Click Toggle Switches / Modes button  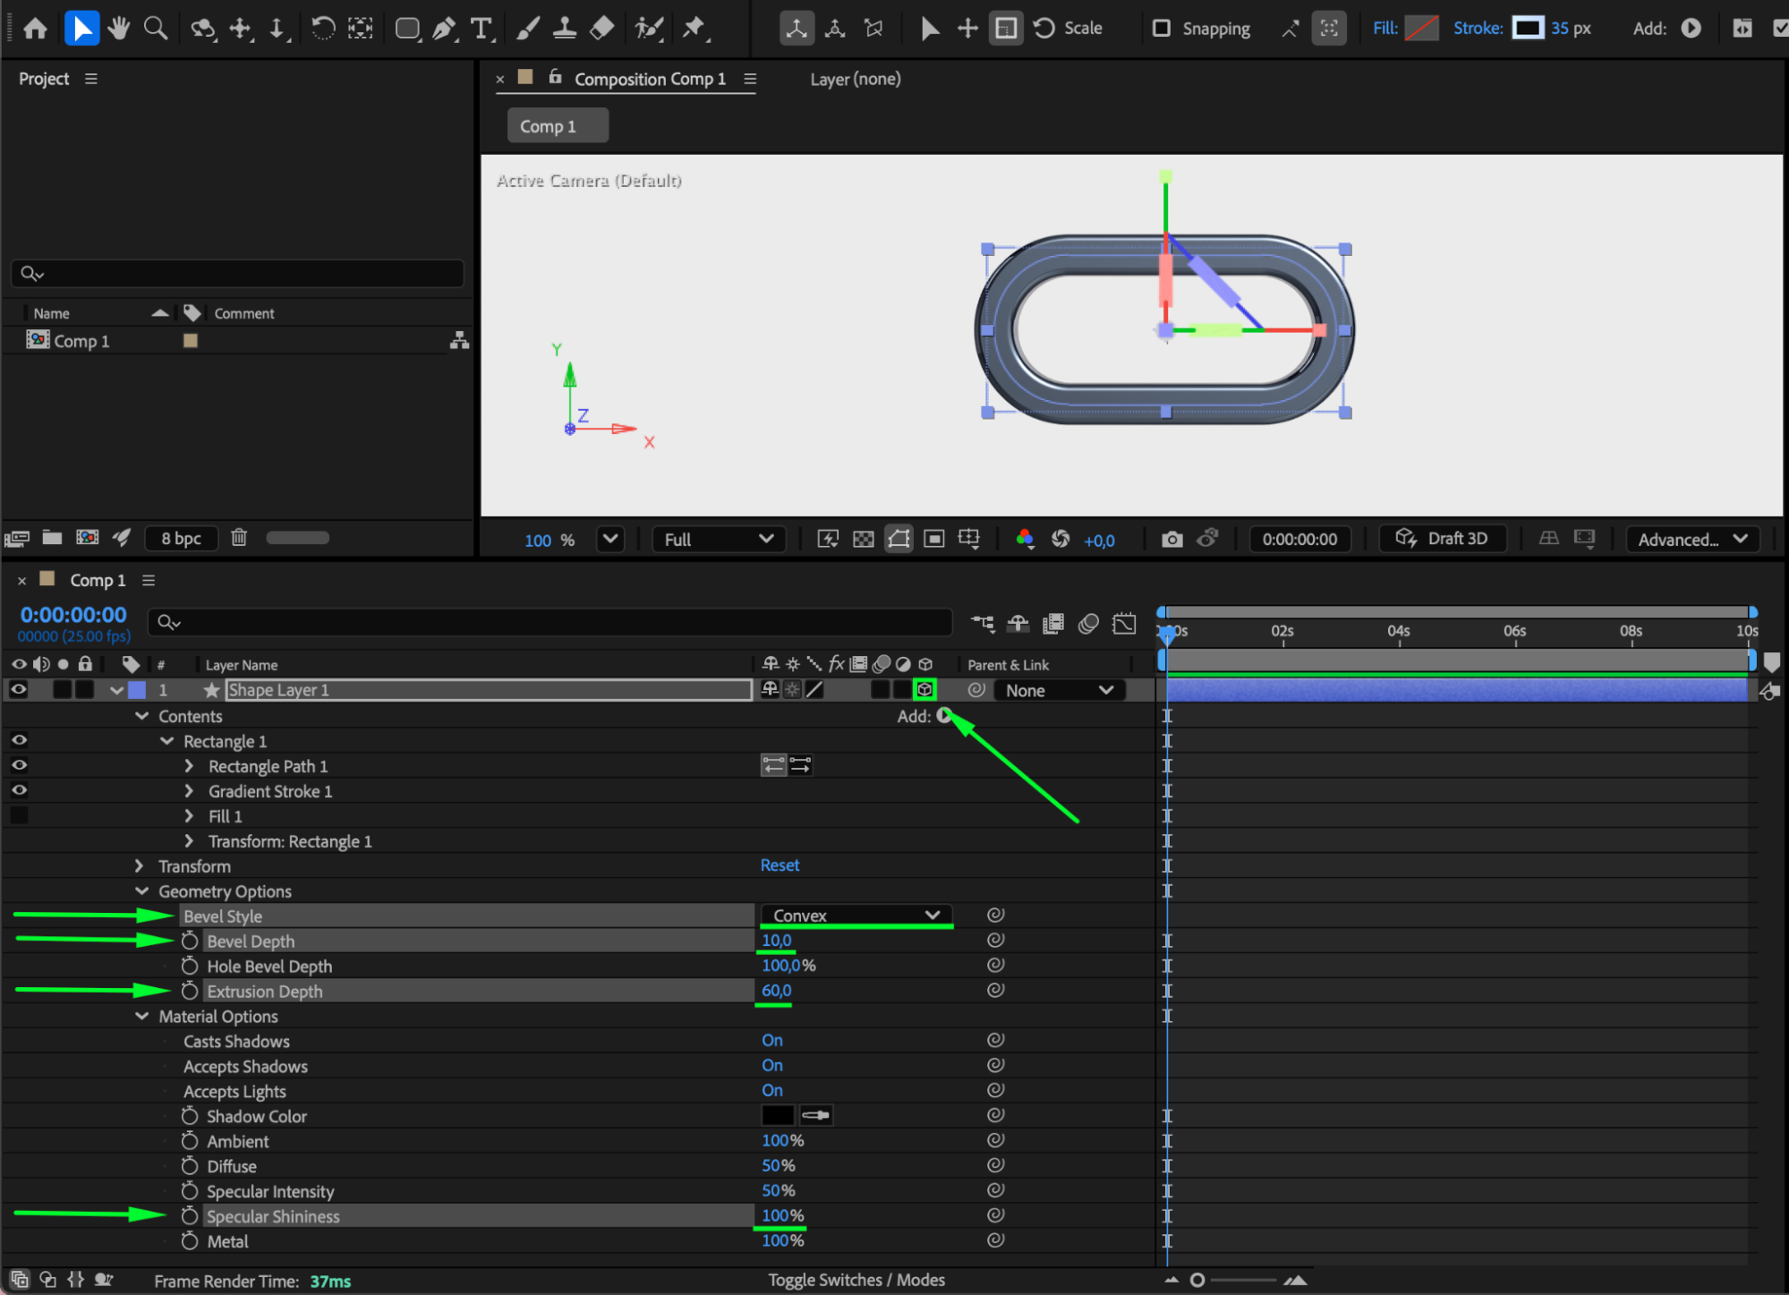[x=856, y=1280]
